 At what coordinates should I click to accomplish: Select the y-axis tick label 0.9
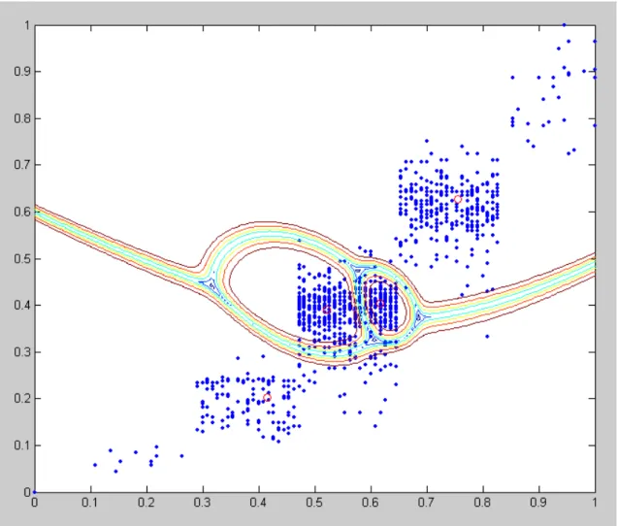21,72
